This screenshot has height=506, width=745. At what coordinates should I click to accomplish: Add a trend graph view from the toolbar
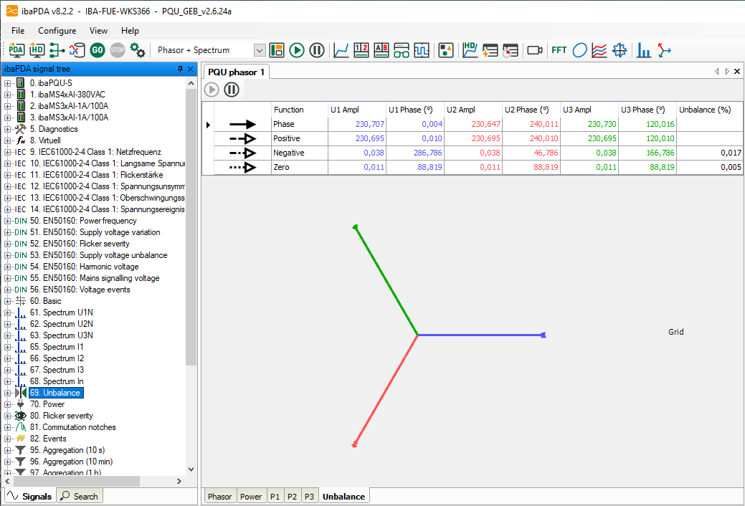pyautogui.click(x=341, y=50)
